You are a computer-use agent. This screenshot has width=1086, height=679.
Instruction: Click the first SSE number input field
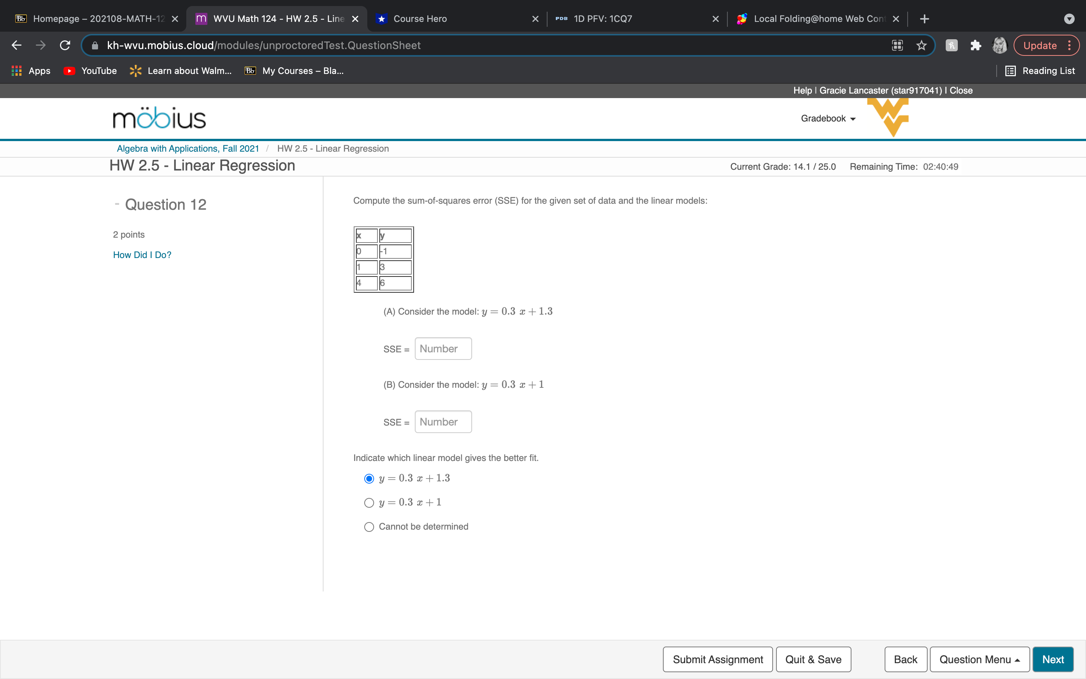click(x=442, y=348)
